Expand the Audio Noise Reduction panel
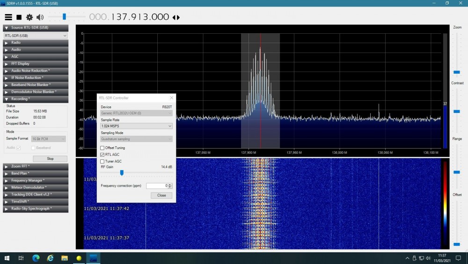 [36, 71]
